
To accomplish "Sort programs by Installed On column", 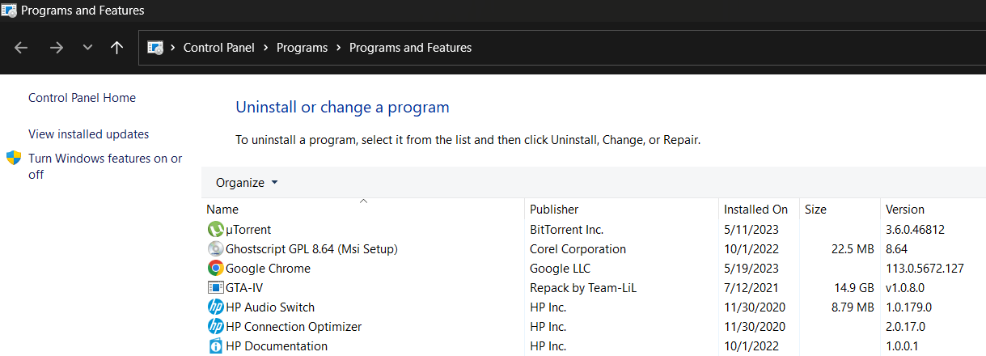I will point(755,210).
